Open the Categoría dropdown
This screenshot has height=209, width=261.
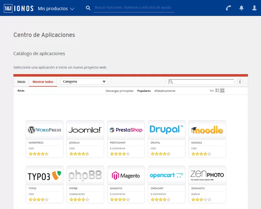coord(84,82)
